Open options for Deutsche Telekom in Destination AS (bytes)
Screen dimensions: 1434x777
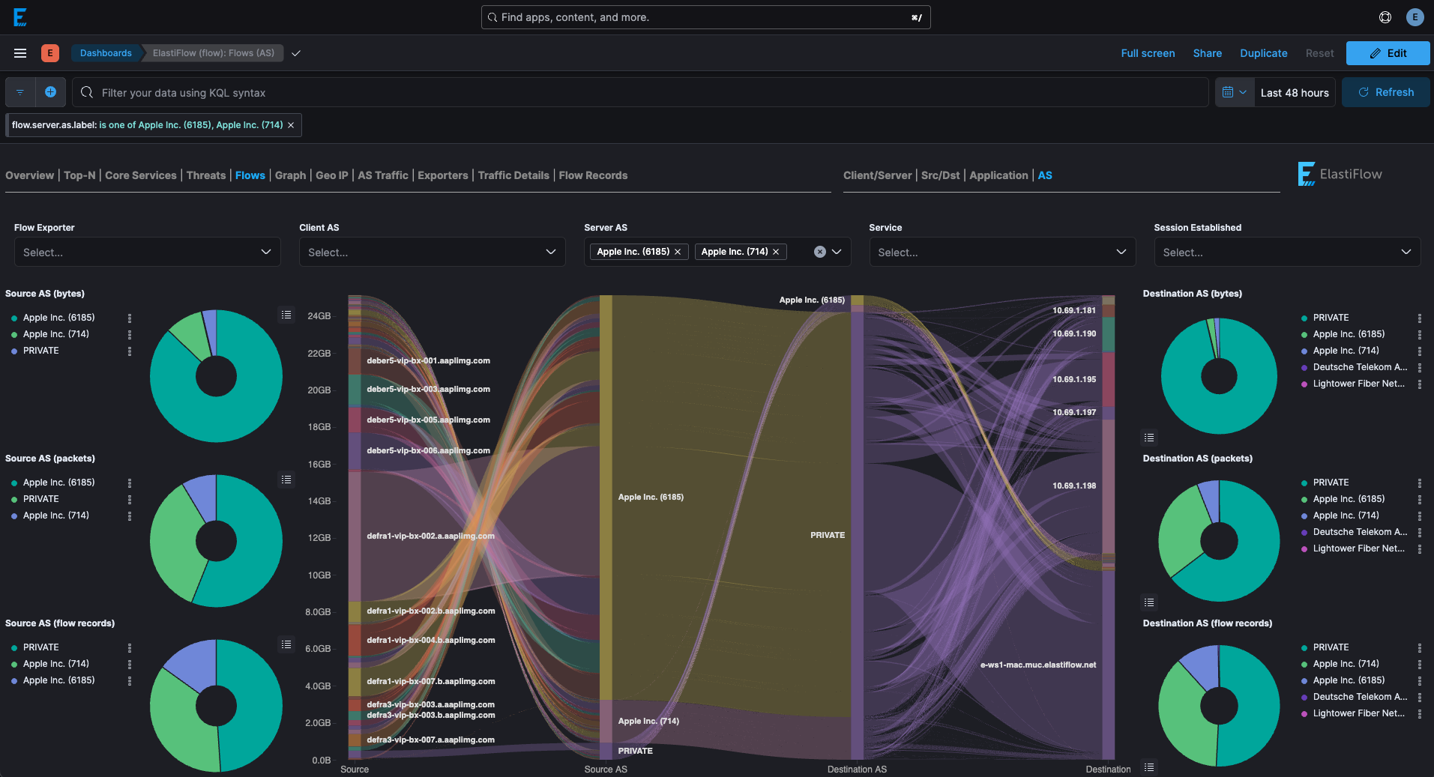1420,367
